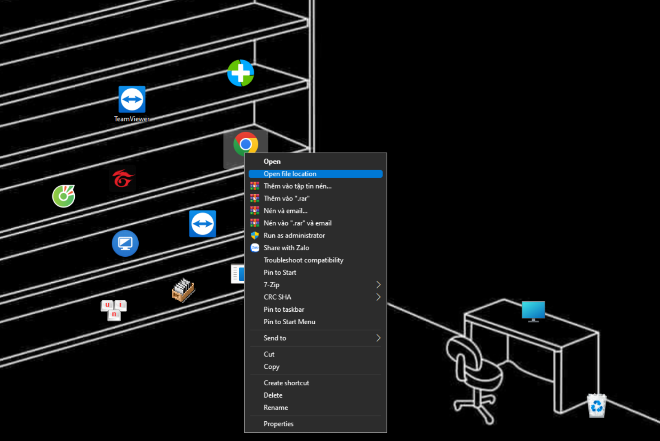660x441 pixels.
Task: Open Properties from the context menu
Action: coord(279,424)
